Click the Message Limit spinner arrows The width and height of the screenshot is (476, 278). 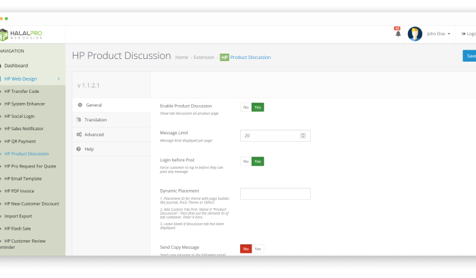pyautogui.click(x=305, y=136)
